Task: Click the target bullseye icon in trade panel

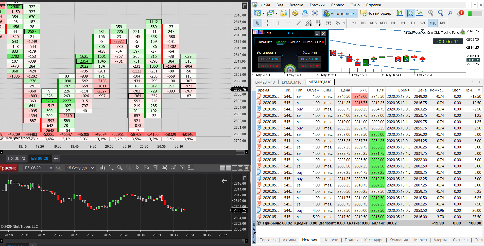Action: (290, 68)
